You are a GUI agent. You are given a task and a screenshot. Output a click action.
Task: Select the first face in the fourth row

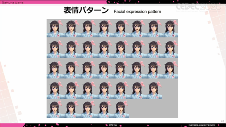pyautogui.click(x=55, y=90)
